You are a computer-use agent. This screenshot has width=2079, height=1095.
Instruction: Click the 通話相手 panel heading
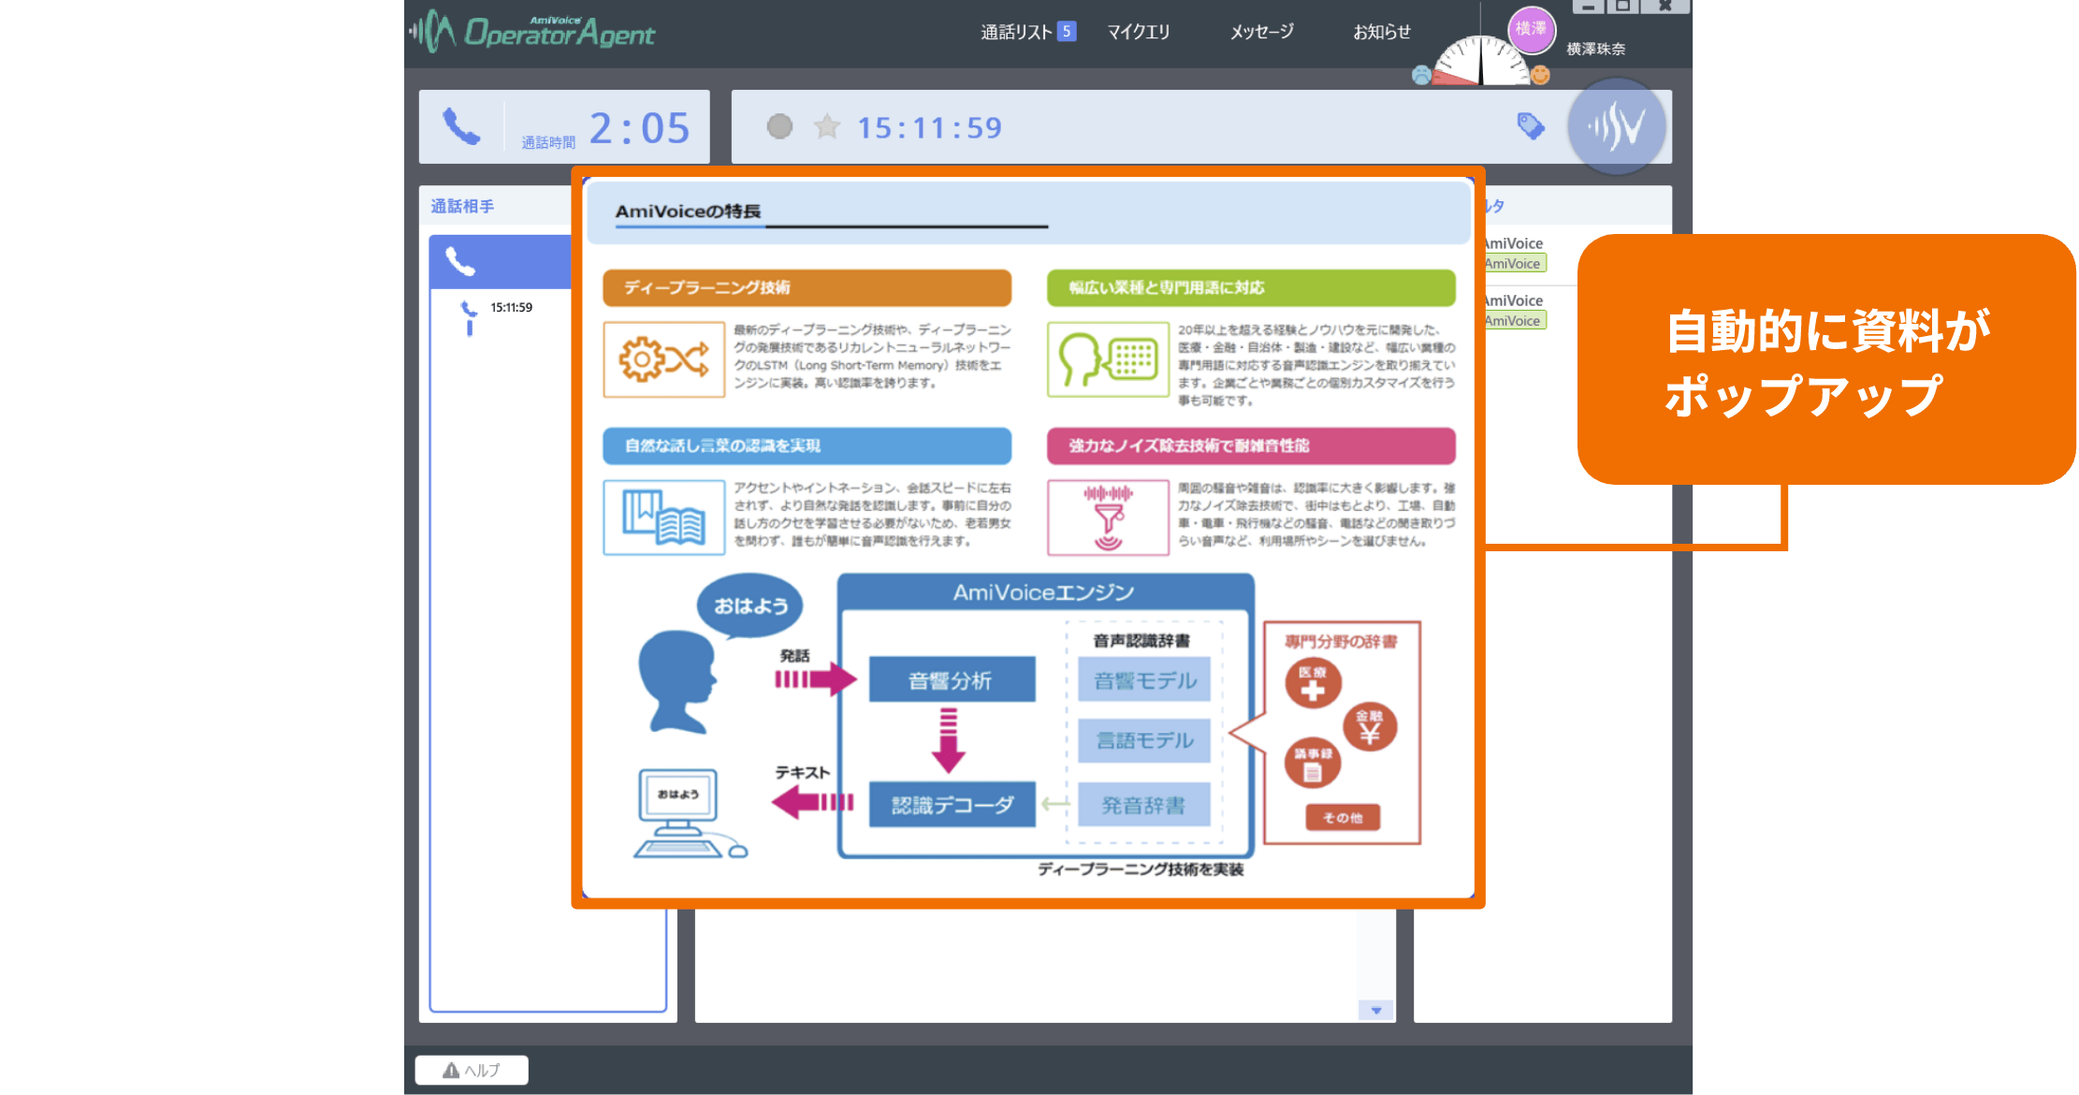click(462, 206)
